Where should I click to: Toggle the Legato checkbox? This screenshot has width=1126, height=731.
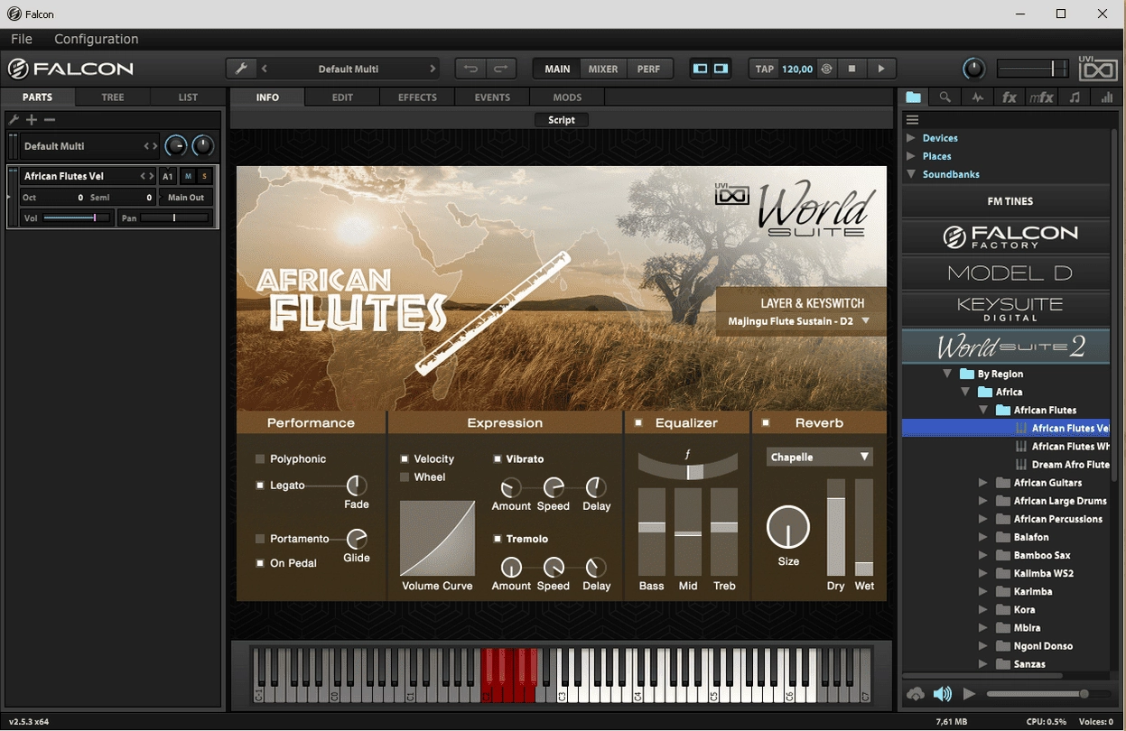tap(260, 486)
